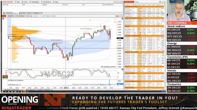
Task: Switch to the Positions tab
Action: 15,13
